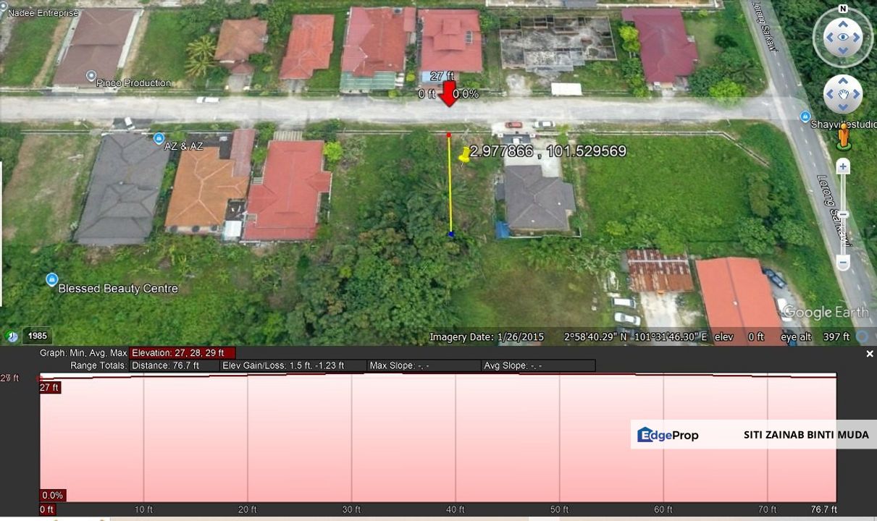877x521 pixels.
Task: Click the Elevation: 27, 28, 29 ft readout
Action: click(182, 353)
